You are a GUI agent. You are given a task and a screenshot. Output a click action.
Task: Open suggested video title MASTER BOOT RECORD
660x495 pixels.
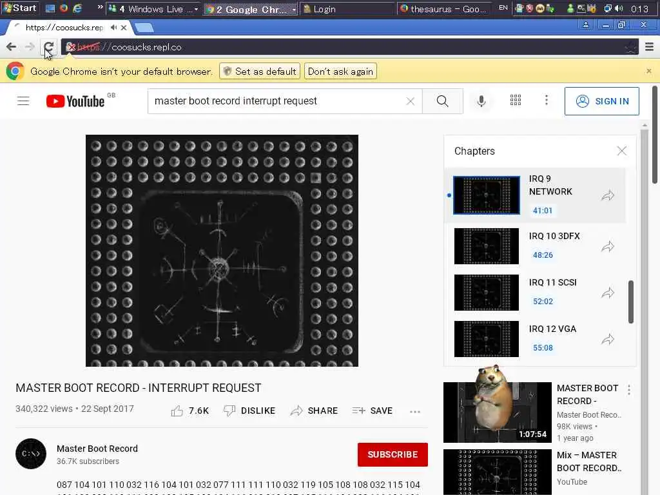click(x=588, y=394)
